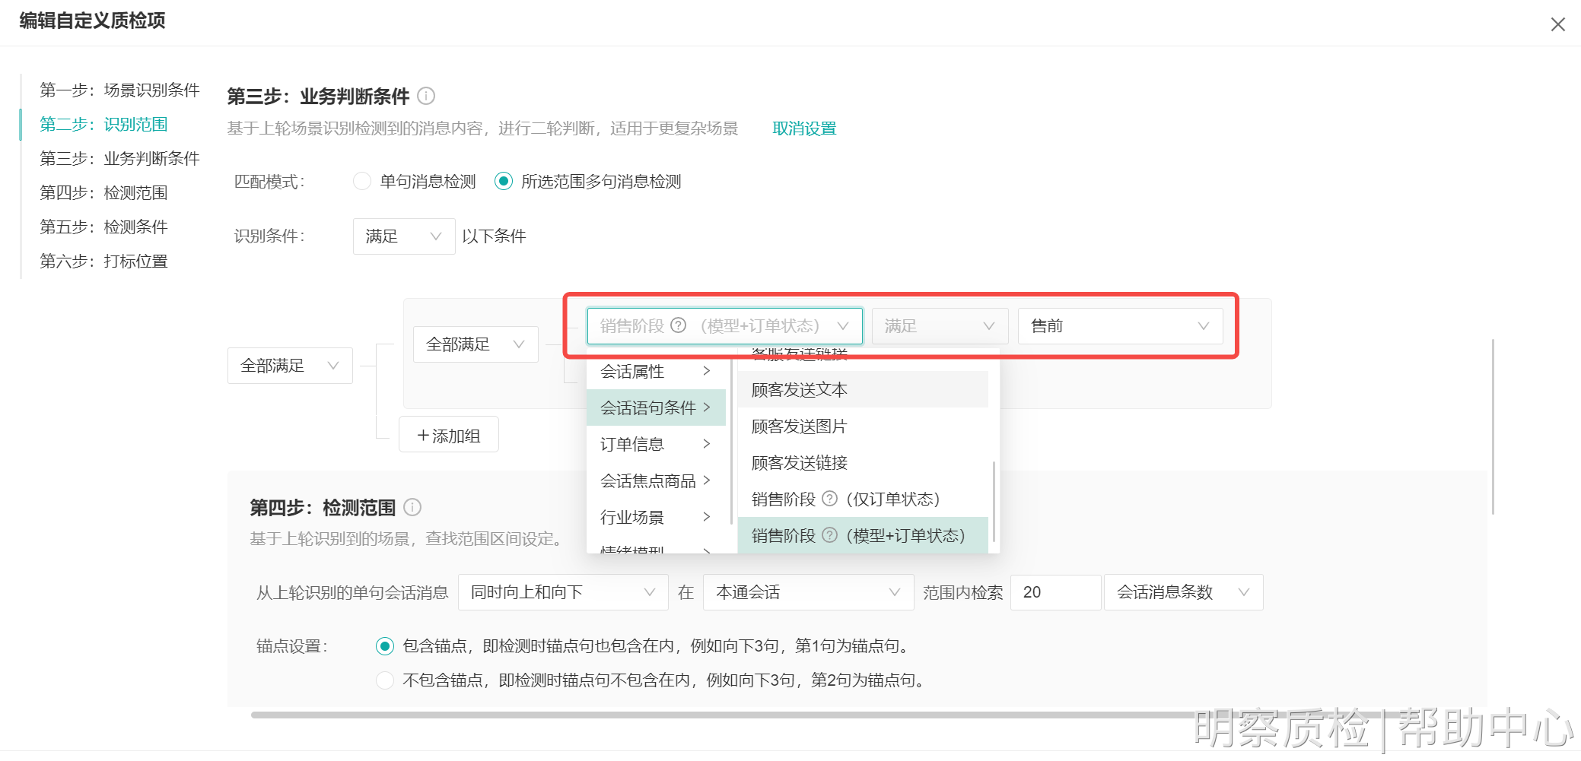Select 销售阶段 (仅订单状态) option
The width and height of the screenshot is (1581, 761).
pos(863,499)
